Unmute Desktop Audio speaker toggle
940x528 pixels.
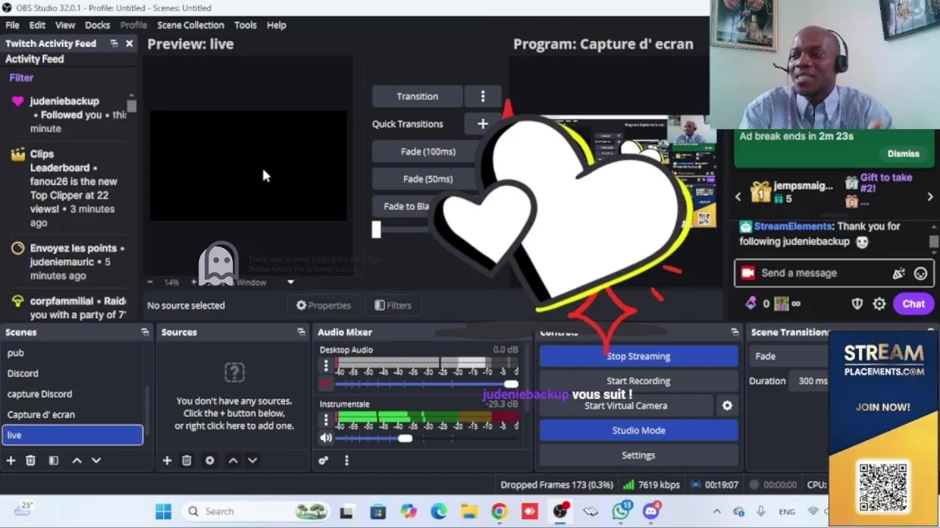tap(326, 384)
